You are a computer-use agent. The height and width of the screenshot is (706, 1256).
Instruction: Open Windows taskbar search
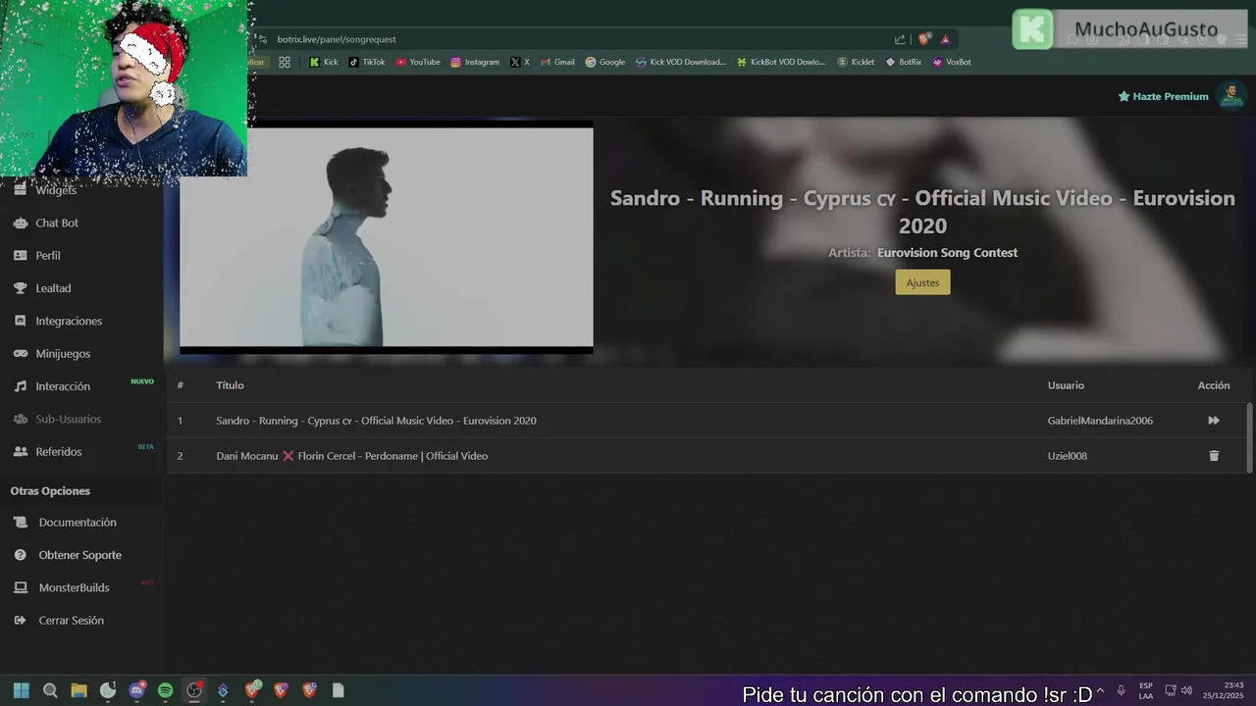tap(50, 690)
